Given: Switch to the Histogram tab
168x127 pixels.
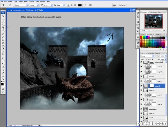Looking at the screenshot, I should [x=153, y=12].
